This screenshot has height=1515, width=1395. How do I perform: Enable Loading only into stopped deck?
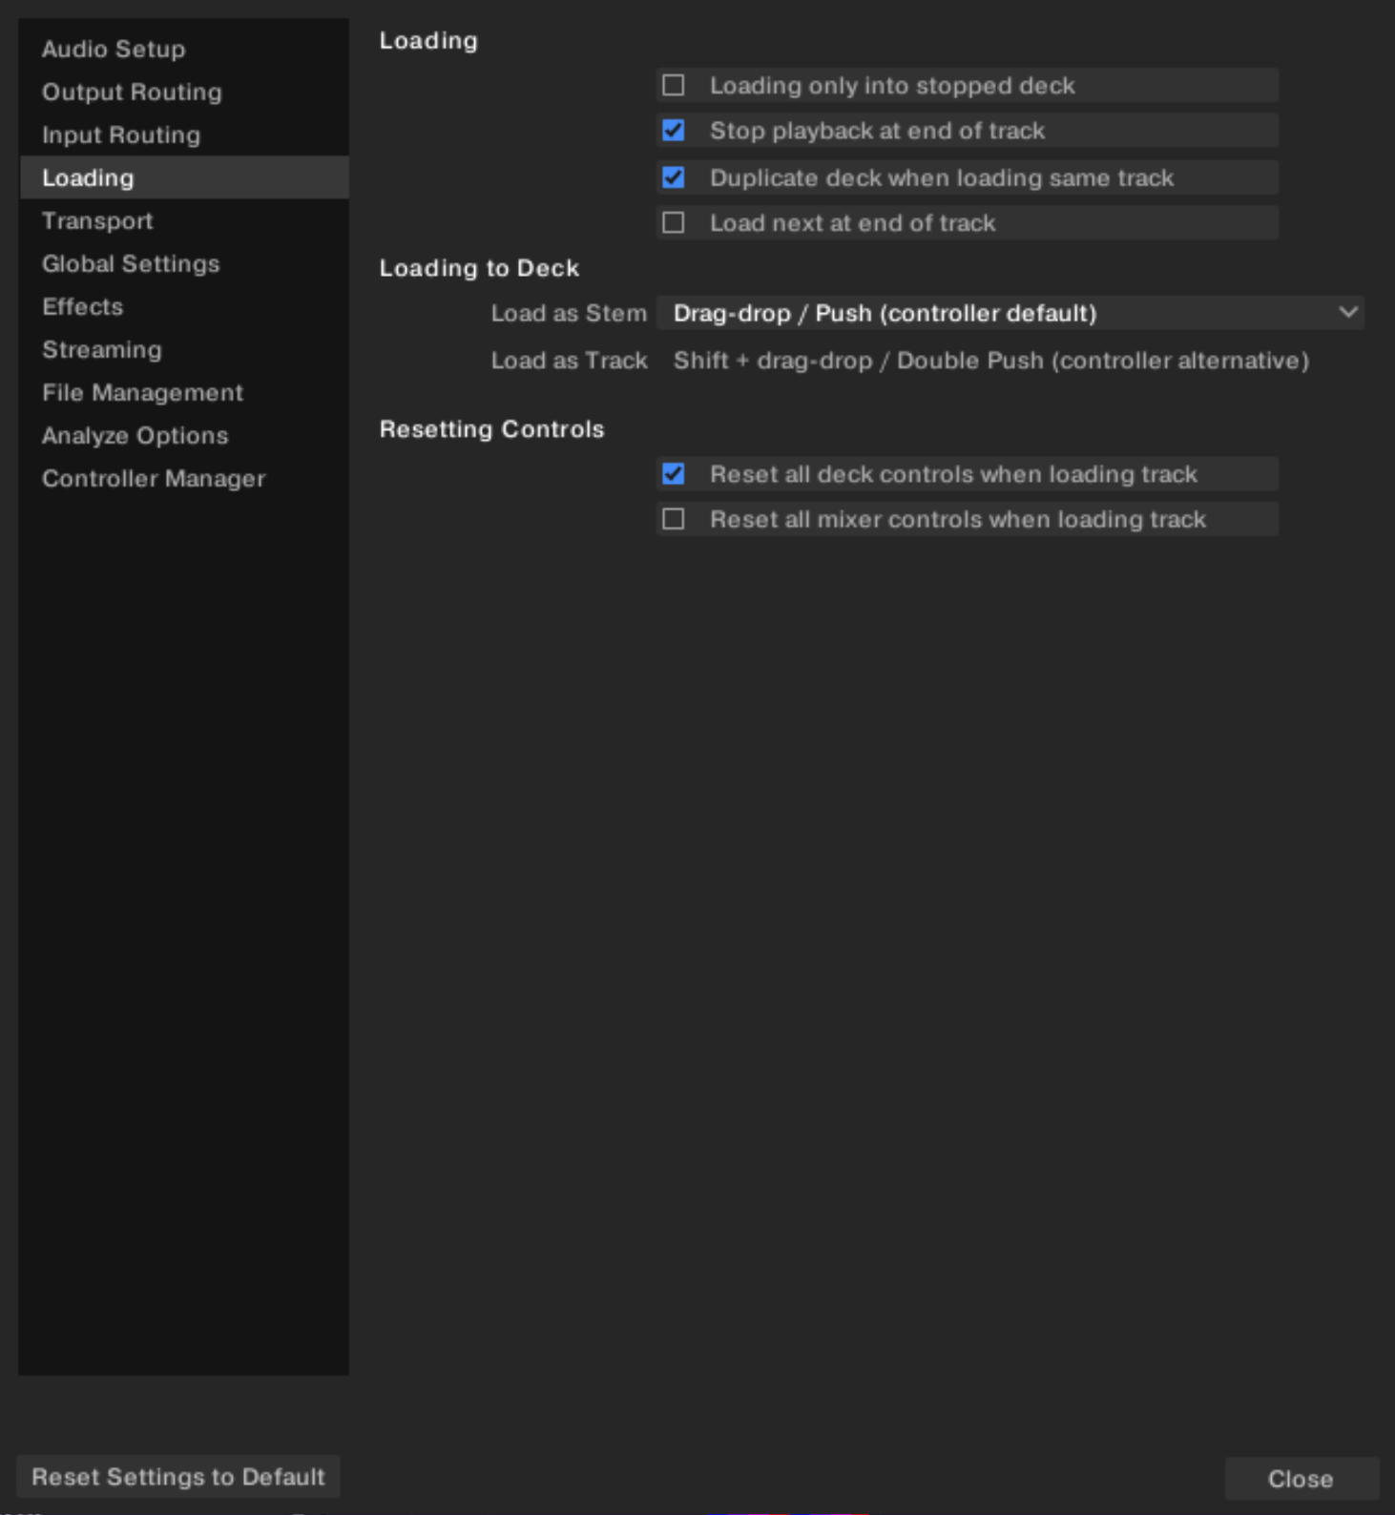pos(674,85)
